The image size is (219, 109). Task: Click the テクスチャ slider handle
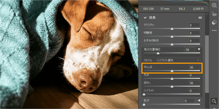(172, 29)
